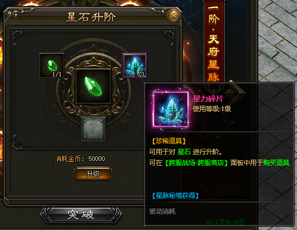
Task: Select the small green gem slot showing 1/1
Action: click(52, 65)
